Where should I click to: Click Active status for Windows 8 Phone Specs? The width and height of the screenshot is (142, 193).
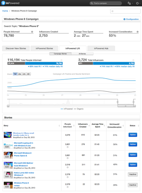coord(133,155)
